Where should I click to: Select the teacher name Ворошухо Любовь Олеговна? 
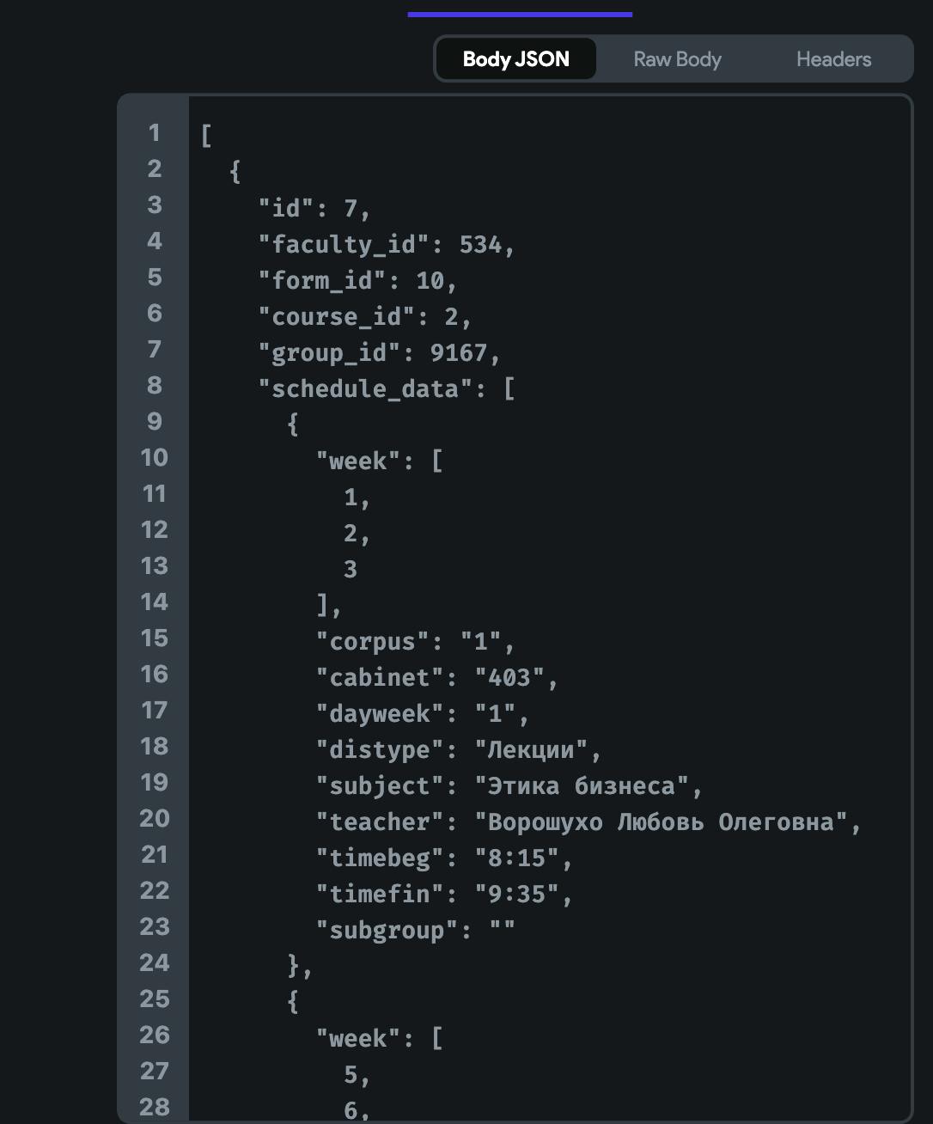click(661, 822)
